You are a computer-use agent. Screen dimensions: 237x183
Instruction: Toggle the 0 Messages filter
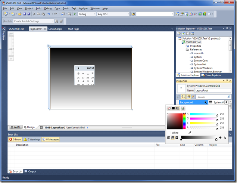click(50, 139)
